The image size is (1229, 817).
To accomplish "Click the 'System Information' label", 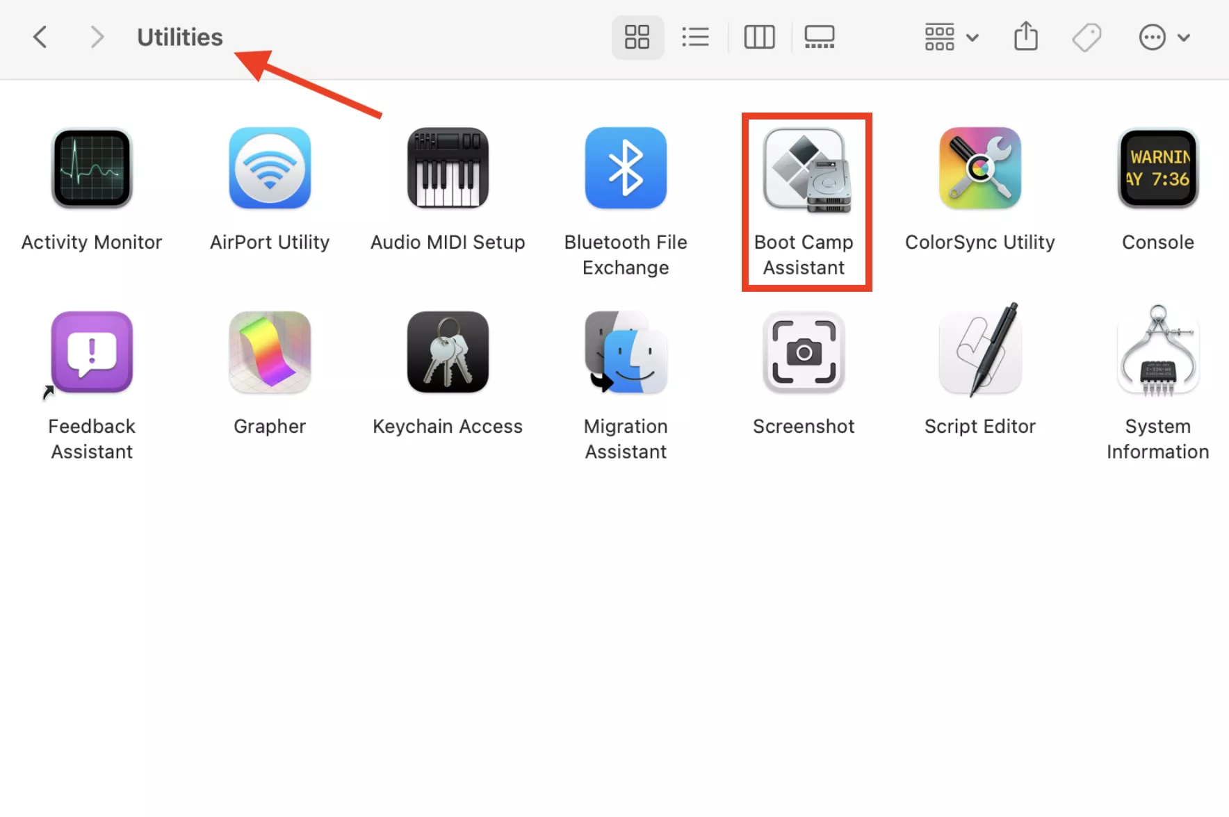I will pyautogui.click(x=1158, y=439).
